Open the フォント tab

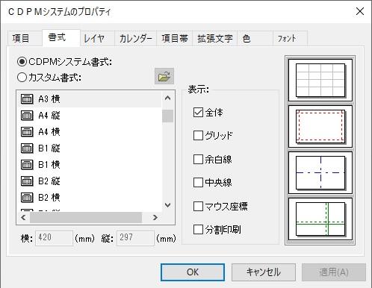290,39
